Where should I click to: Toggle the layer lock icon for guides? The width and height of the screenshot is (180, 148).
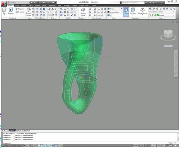(x=155, y=15)
